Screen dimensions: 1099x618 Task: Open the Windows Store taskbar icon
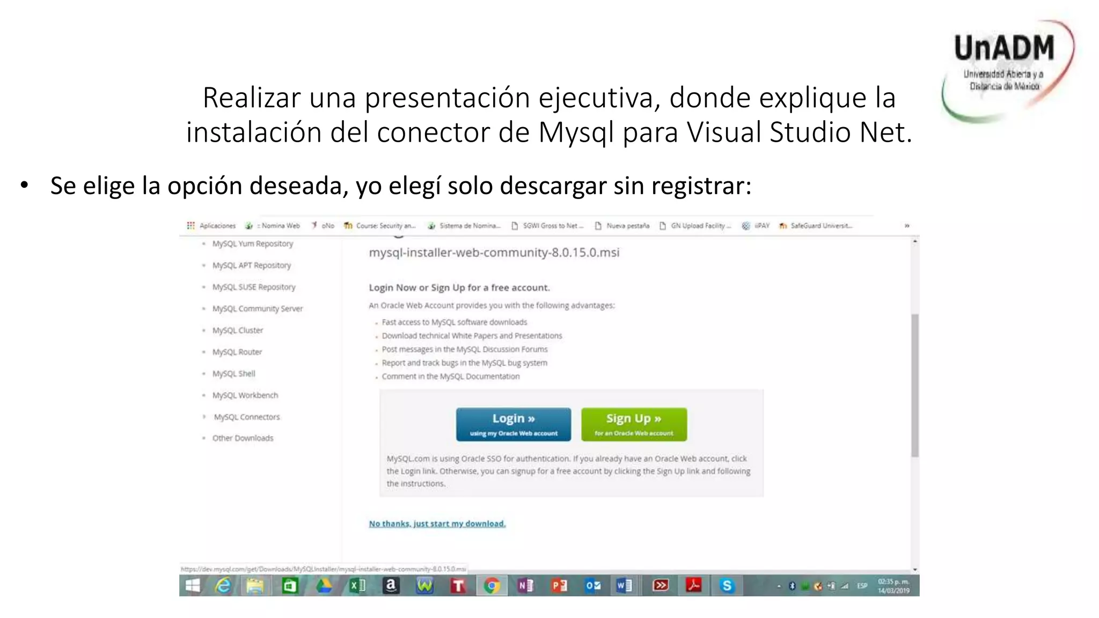(290, 586)
